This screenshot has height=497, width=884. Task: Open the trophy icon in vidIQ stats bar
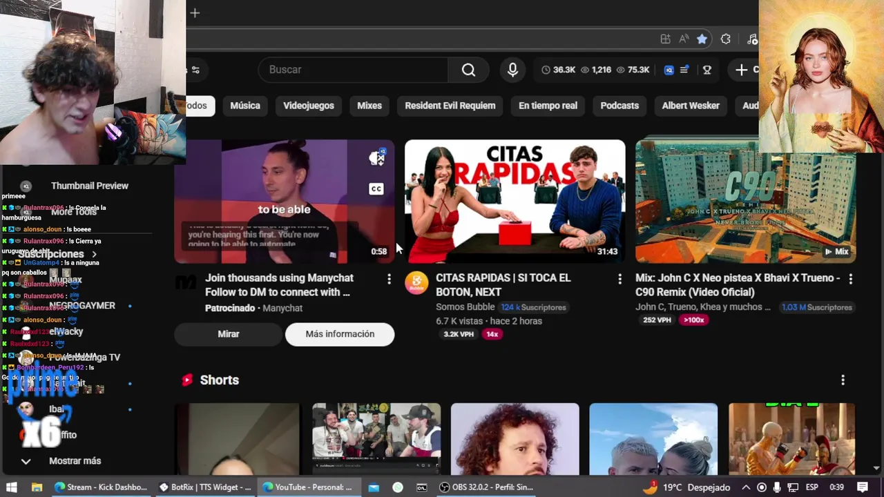point(707,70)
